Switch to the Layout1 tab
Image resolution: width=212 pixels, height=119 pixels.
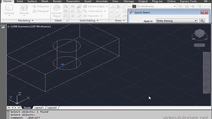(x=39, y=107)
